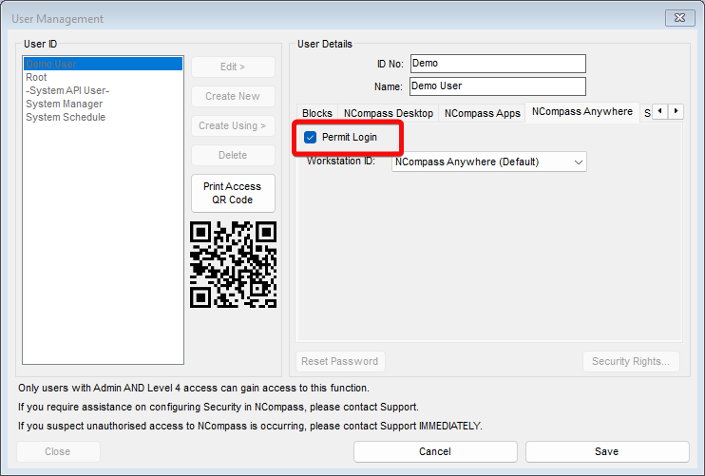Close the User Management window
Viewport: 705px width, 476px height.
point(679,18)
